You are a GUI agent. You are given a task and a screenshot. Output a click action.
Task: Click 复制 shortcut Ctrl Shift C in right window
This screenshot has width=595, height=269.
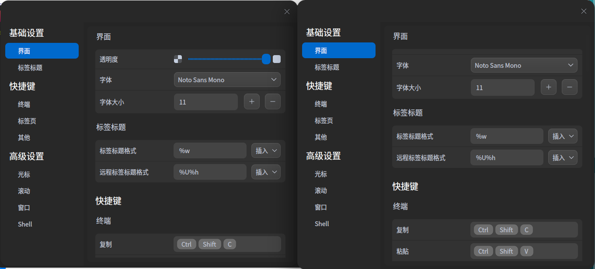524,230
